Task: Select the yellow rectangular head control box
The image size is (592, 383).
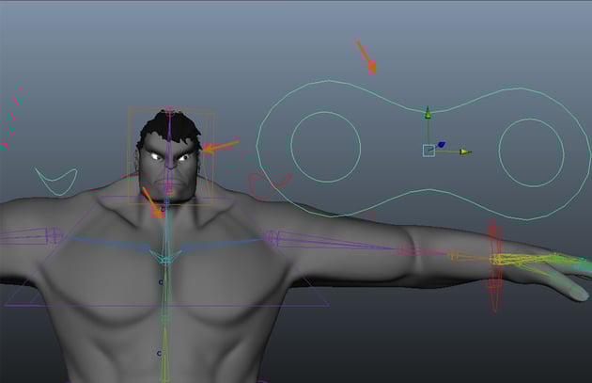Action: click(x=171, y=156)
